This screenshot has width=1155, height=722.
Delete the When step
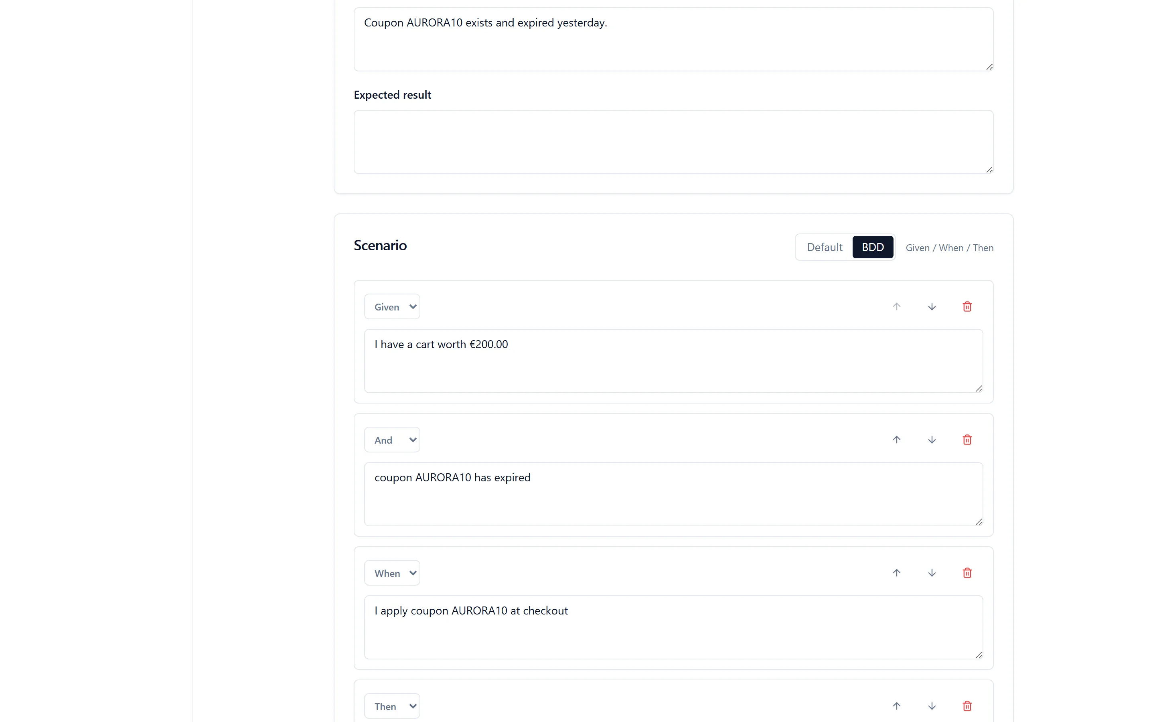967,573
